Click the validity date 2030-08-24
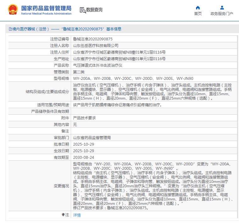This screenshot has height=223, width=239. 83,158
